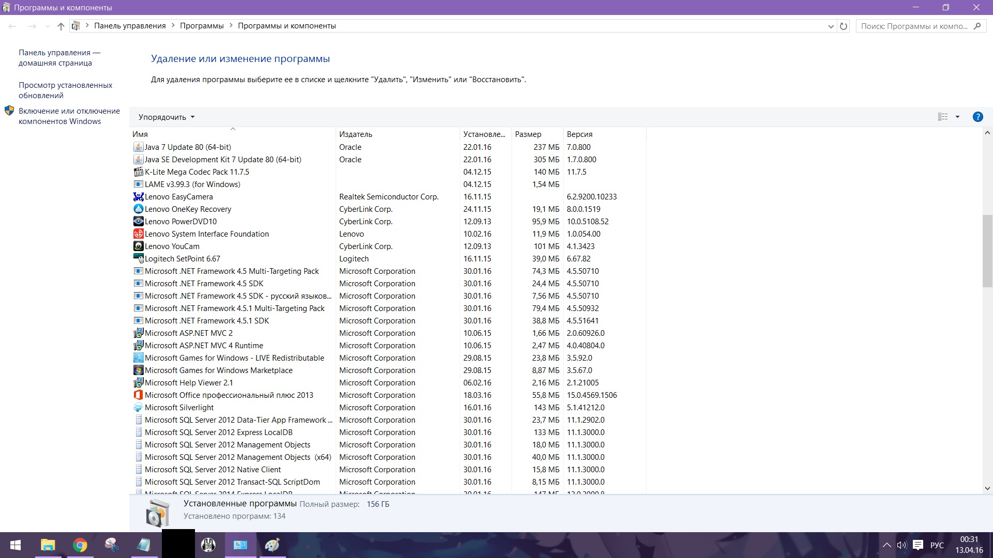
Task: Click the Lenovo OneKey Recovery icon
Action: 138,209
